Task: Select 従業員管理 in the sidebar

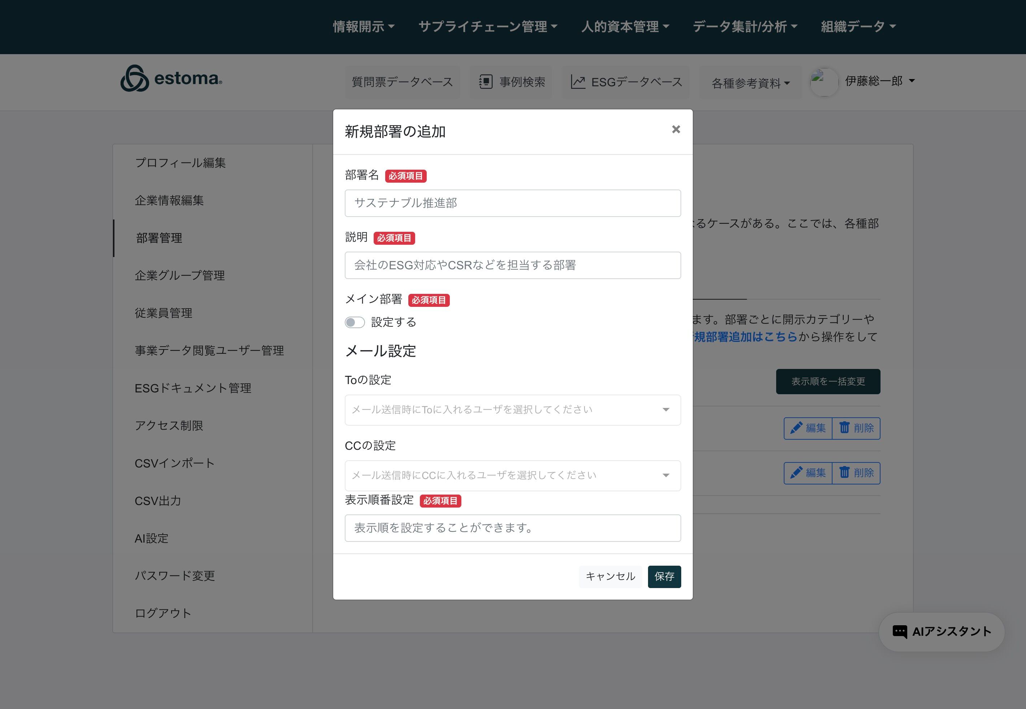Action: [164, 313]
